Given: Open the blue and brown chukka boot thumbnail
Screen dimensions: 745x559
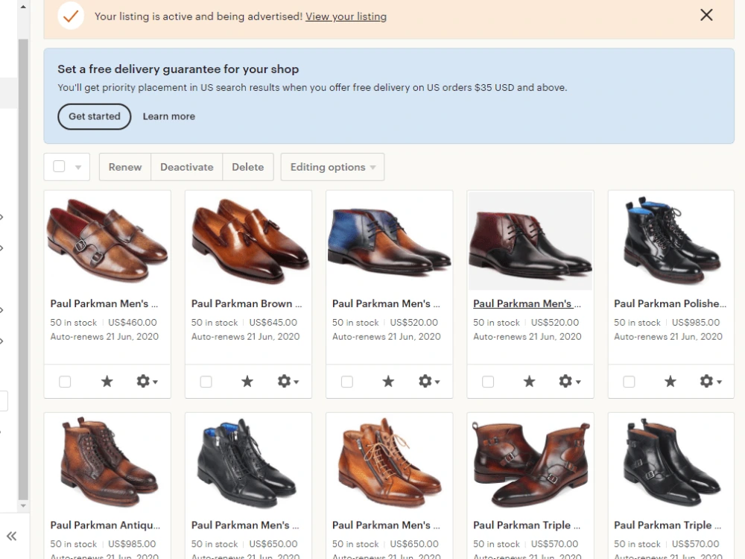Looking at the screenshot, I should 389,241.
